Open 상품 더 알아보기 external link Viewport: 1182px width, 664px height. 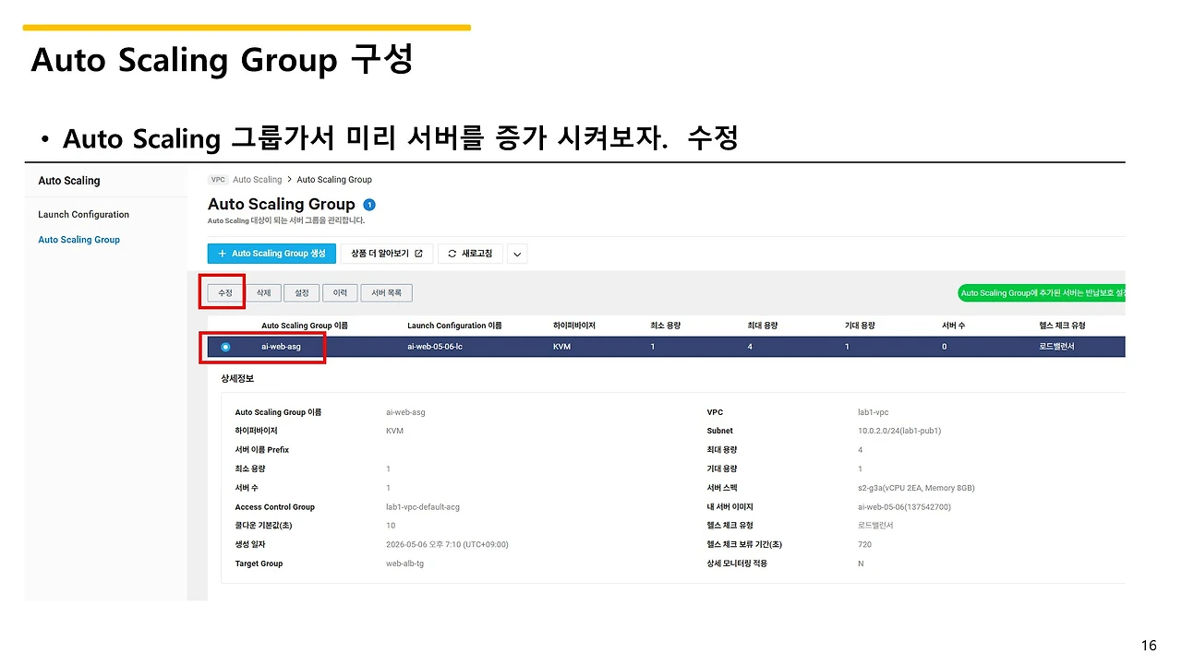[386, 254]
